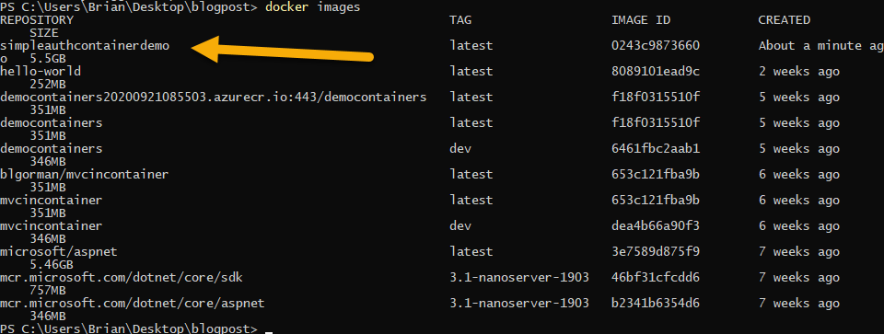The width and height of the screenshot is (884, 334).
Task: Select the hello-world repository text
Action: 41,72
